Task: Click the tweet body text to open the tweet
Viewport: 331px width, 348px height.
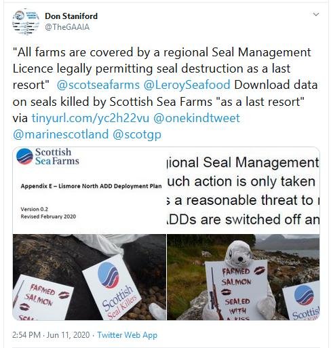Action: (x=165, y=94)
